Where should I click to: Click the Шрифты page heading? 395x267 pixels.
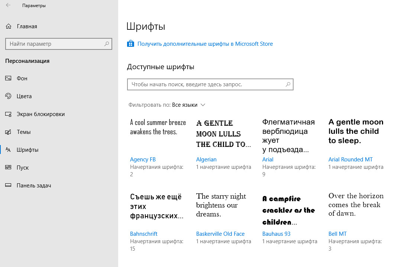point(146,26)
